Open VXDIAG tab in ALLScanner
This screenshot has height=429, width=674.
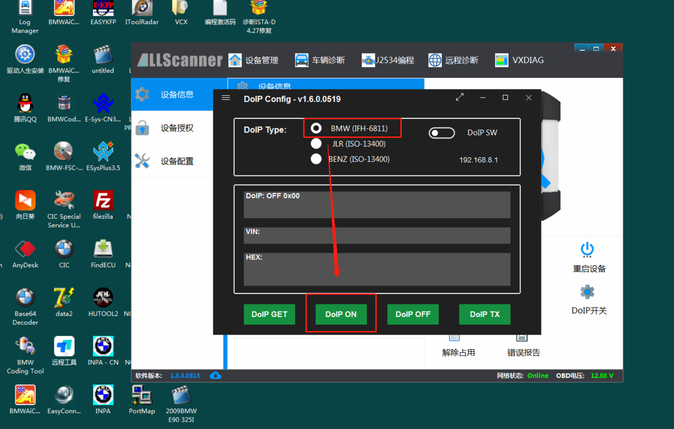(x=519, y=60)
